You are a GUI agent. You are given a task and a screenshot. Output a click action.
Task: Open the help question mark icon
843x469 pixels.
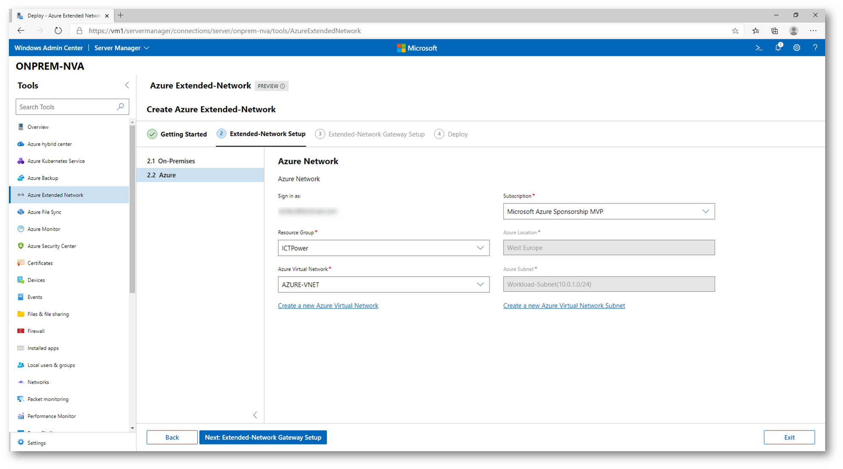click(815, 48)
